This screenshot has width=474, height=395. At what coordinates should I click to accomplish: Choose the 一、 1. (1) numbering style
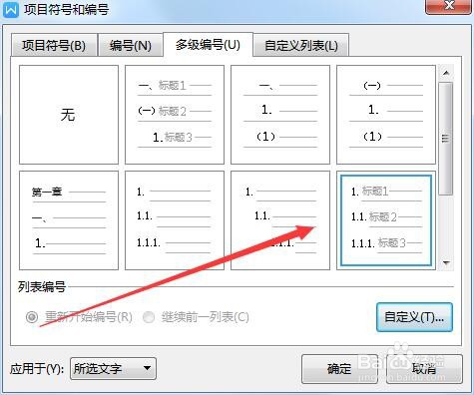280,115
